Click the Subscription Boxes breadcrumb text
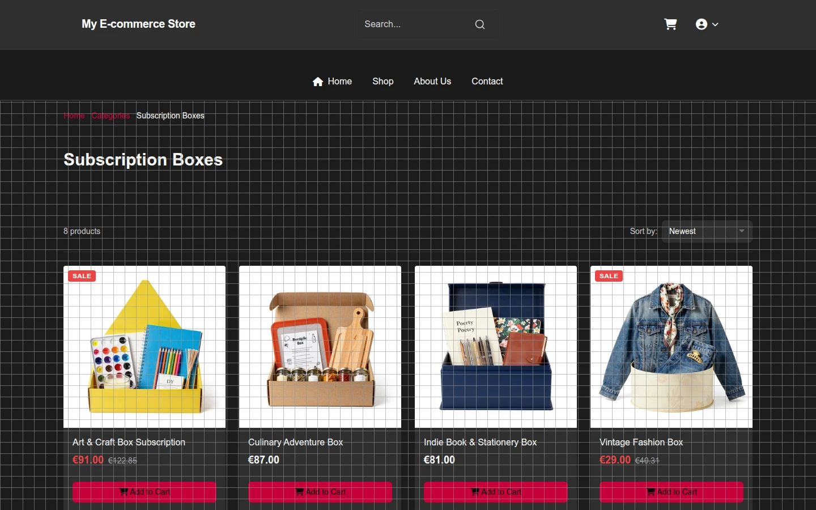 (x=170, y=116)
